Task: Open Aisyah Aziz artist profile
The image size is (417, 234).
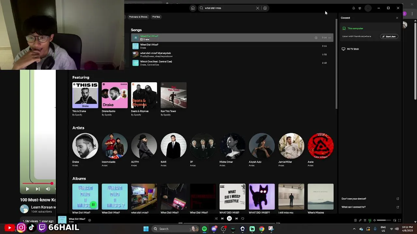Action: point(262,146)
